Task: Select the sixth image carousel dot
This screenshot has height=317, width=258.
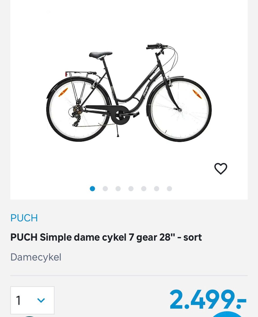Action: 156,189
